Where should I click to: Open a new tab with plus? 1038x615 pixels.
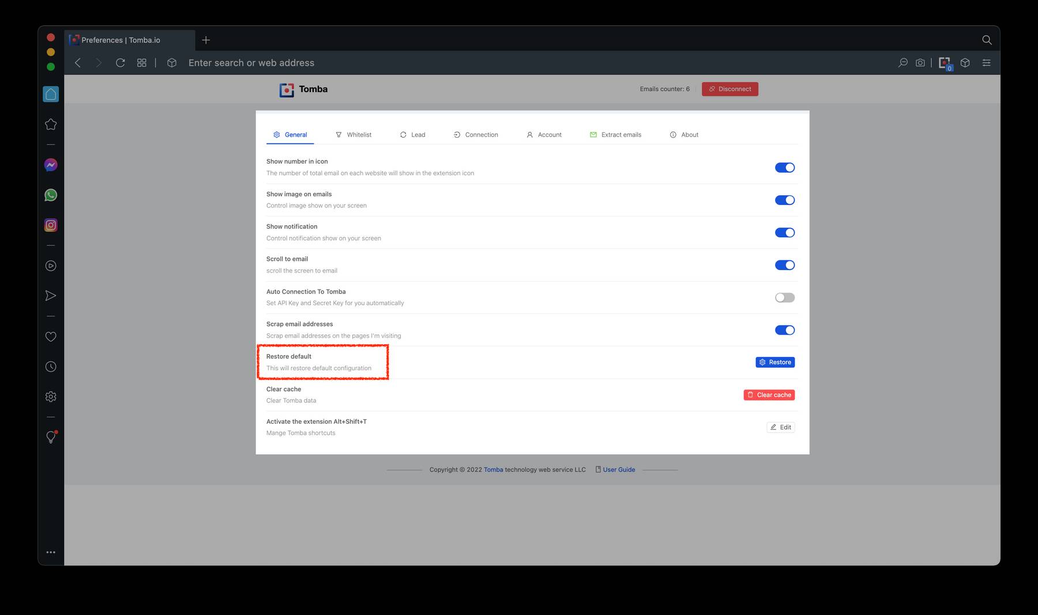(206, 40)
